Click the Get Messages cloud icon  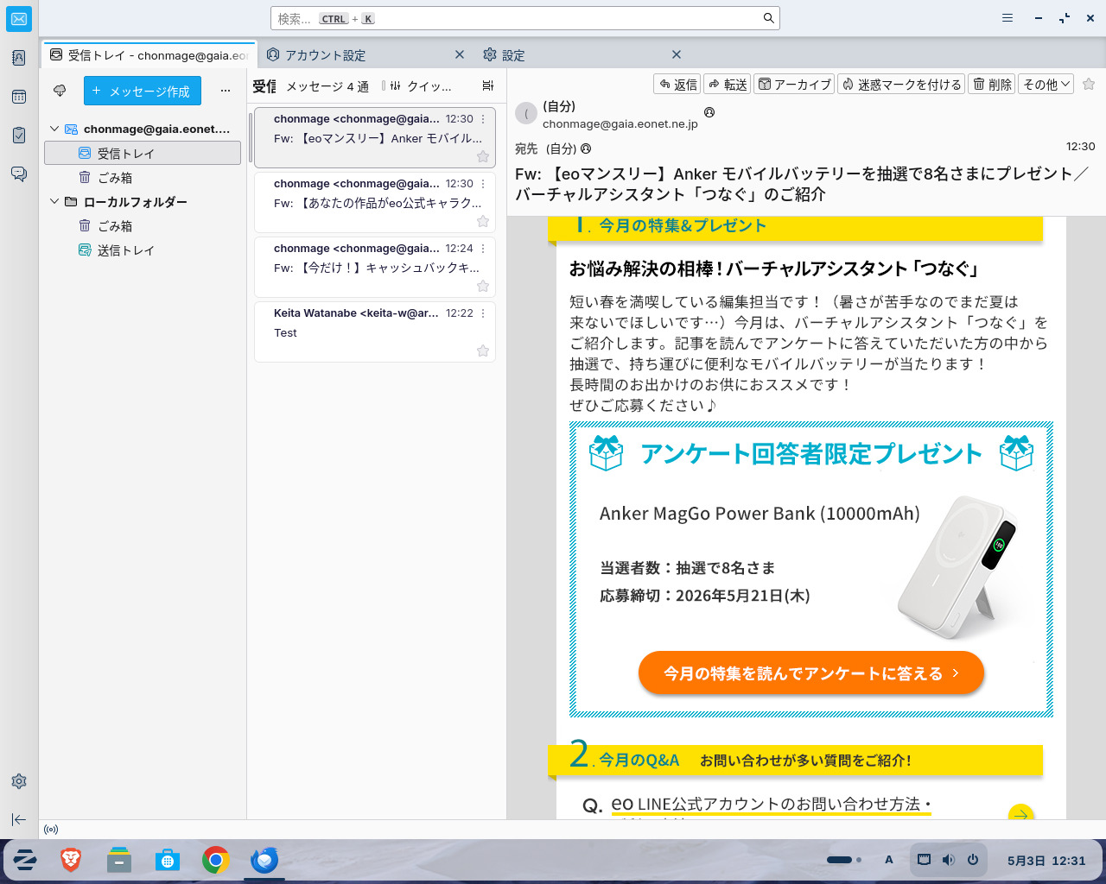coord(60,91)
